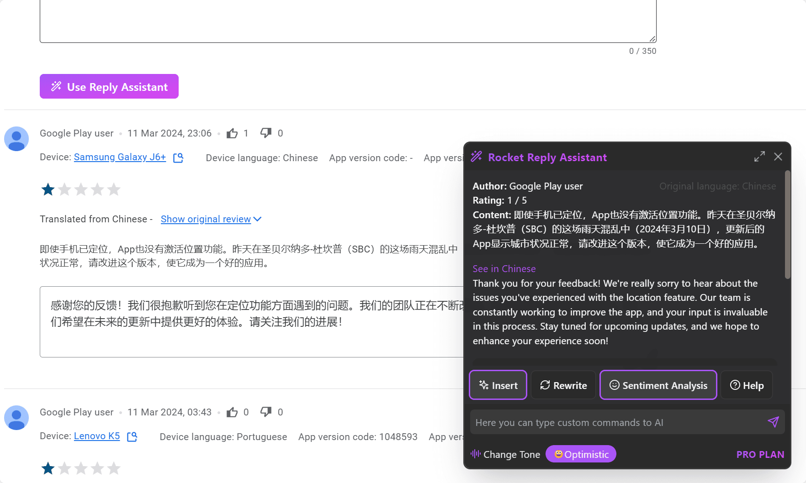806x483 pixels.
Task: Open Samsung Galaxy J6+ device details icon
Action: click(x=178, y=157)
